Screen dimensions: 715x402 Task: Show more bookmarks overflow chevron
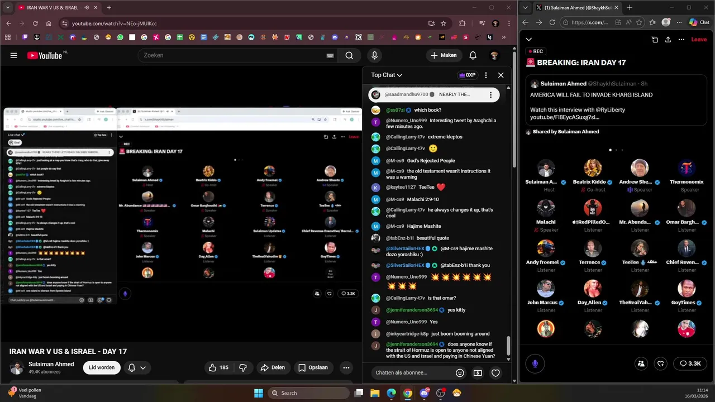coord(504,37)
